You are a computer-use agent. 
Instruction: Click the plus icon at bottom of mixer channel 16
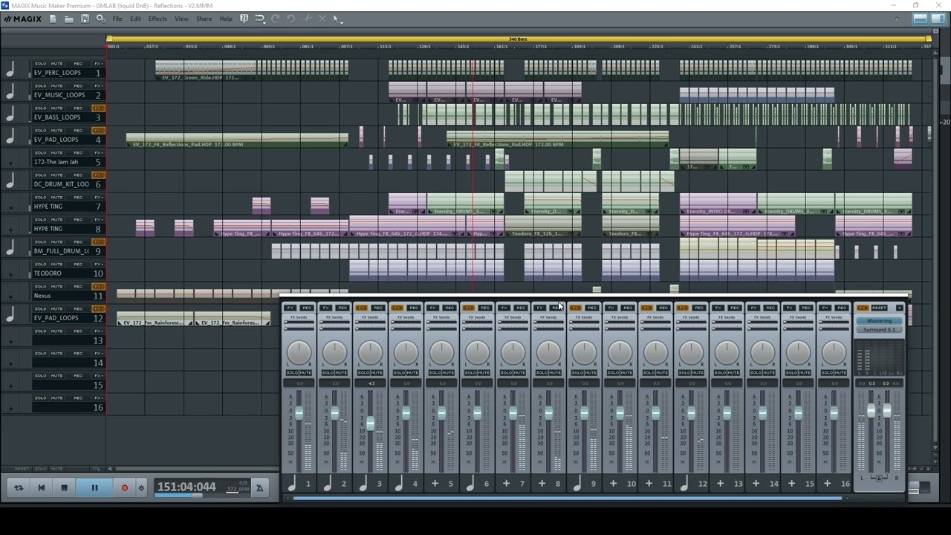point(827,484)
